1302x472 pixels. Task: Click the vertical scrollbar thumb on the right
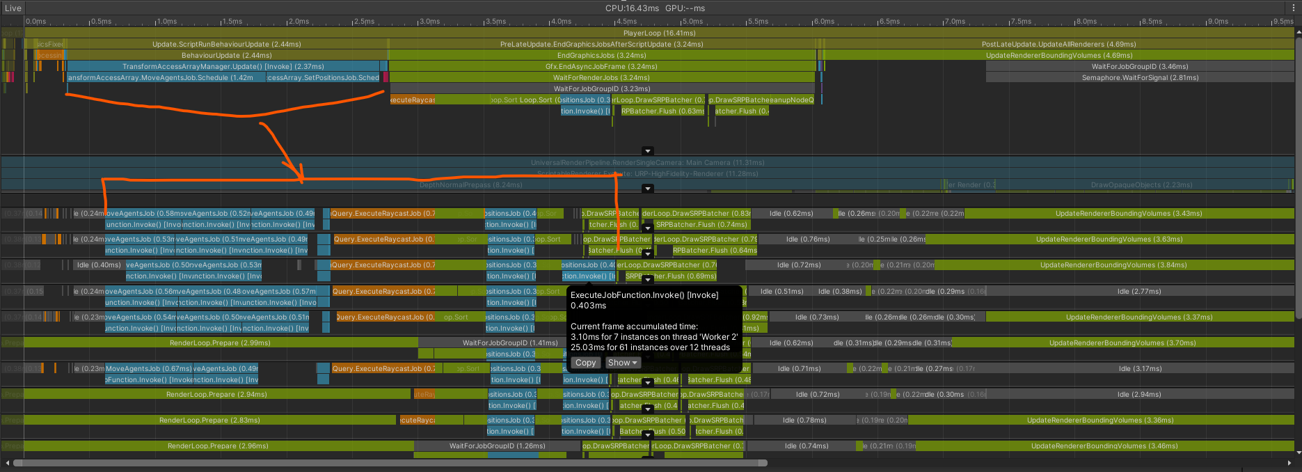point(1298,237)
